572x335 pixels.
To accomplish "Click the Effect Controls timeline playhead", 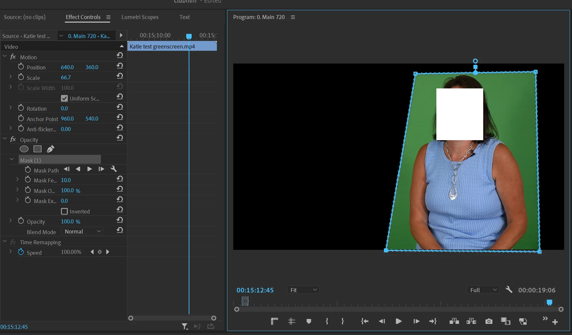I will (189, 36).
